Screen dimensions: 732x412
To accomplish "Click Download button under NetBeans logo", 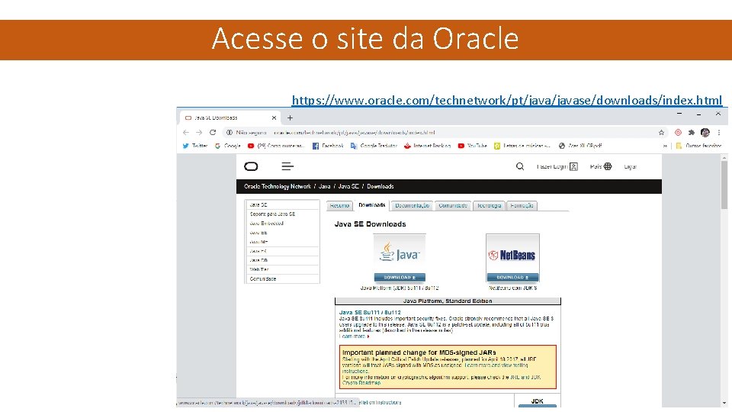I will click(512, 278).
